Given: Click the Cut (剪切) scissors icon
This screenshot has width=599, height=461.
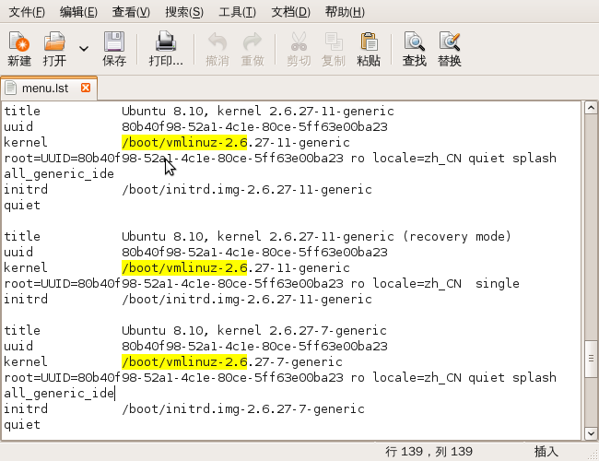Looking at the screenshot, I should click(x=299, y=42).
